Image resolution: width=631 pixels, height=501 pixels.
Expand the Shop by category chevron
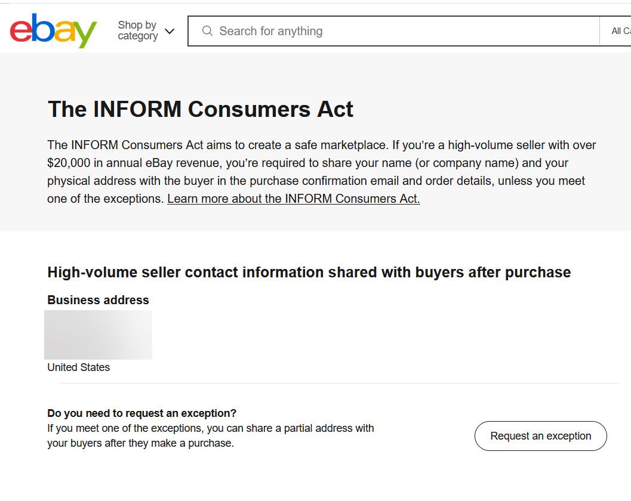click(170, 31)
